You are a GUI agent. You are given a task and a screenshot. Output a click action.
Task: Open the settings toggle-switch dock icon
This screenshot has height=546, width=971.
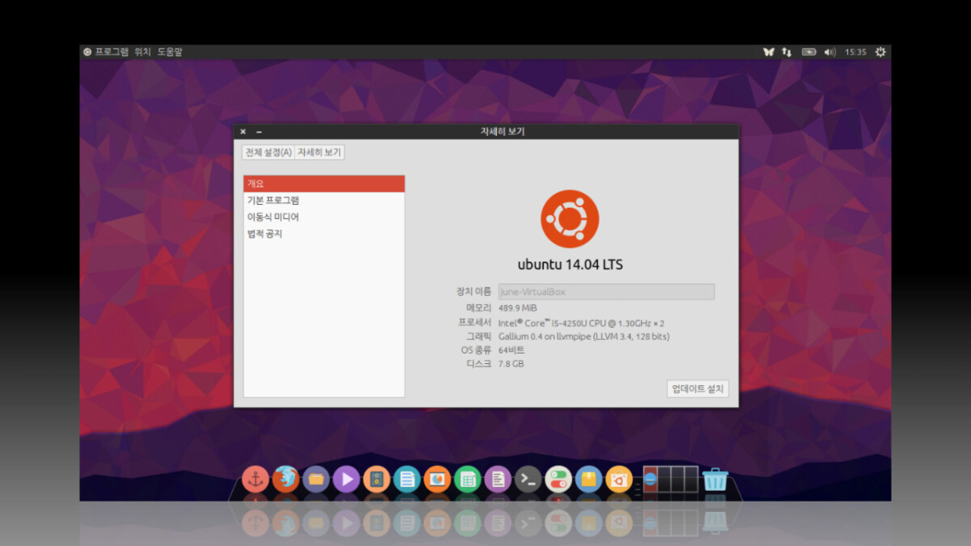558,480
